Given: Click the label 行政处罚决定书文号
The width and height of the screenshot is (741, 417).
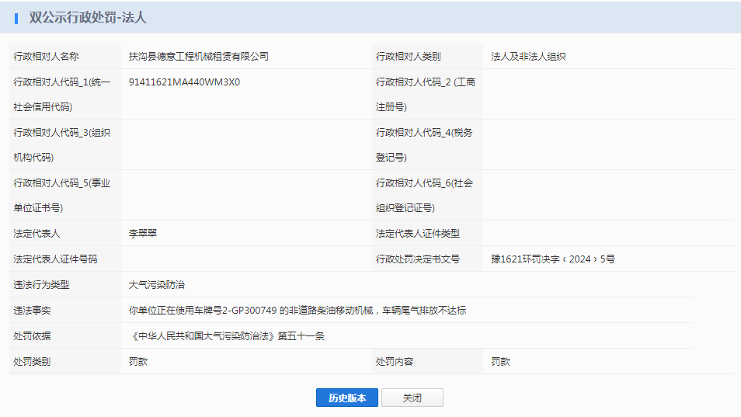Looking at the screenshot, I should tap(418, 259).
